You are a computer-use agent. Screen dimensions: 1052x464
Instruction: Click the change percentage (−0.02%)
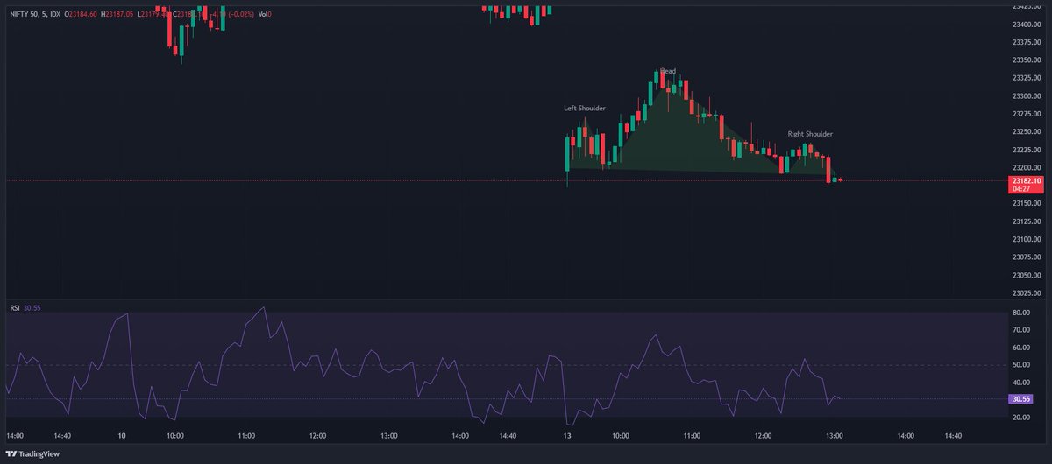coord(240,15)
